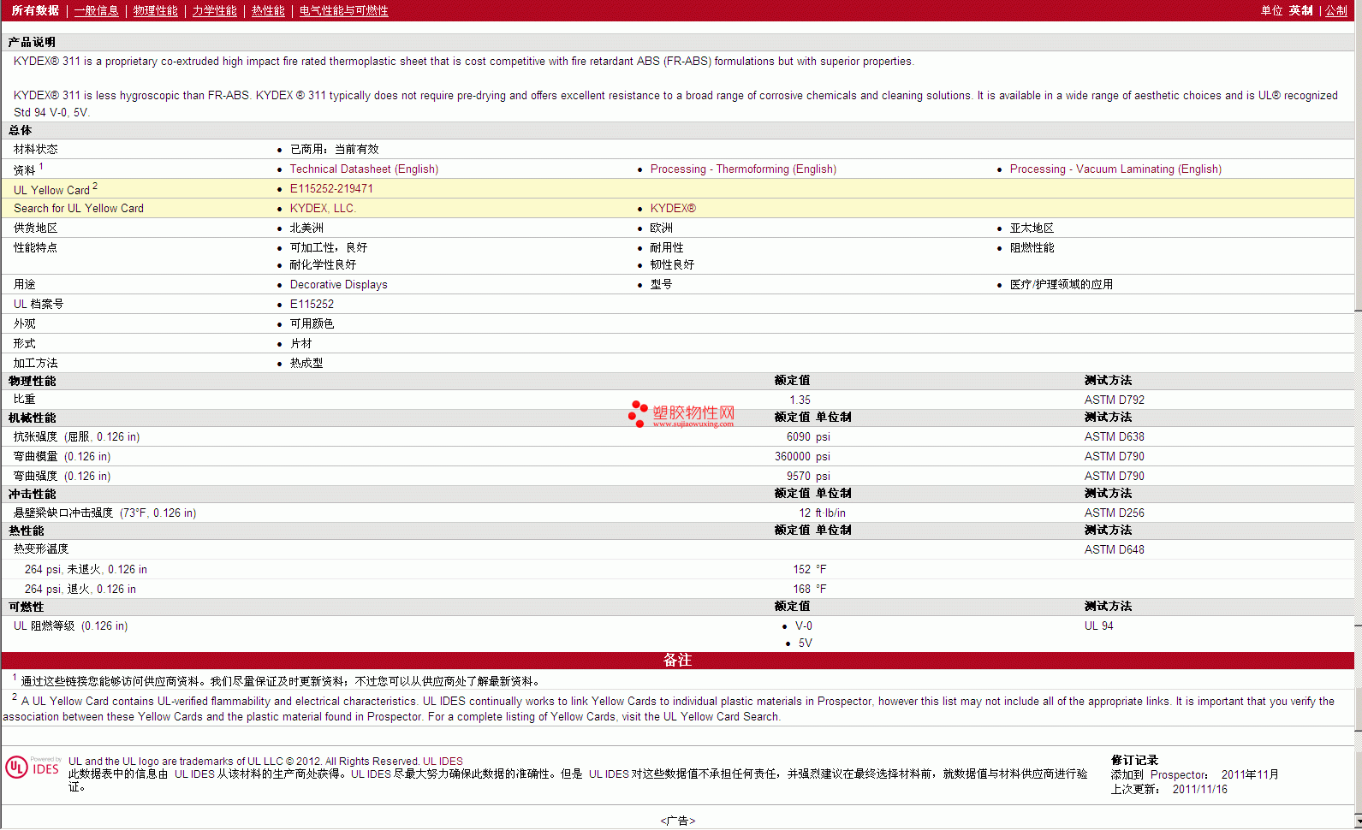Click the <广告> text at page bottom
This screenshot has width=1362, height=830.
point(677,821)
